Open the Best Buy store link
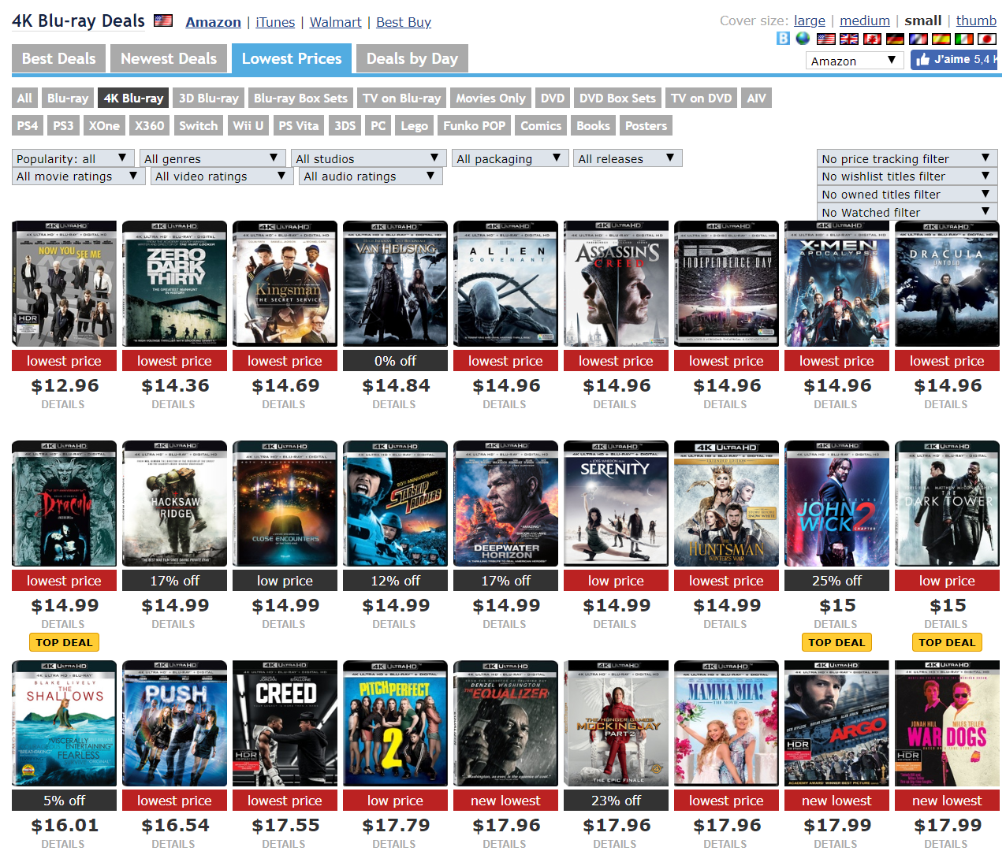Viewport: 1006px width, 851px height. (x=404, y=22)
